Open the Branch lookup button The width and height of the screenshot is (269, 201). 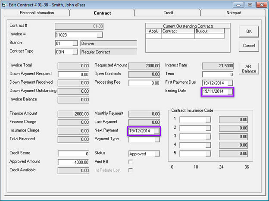tap(75, 44)
